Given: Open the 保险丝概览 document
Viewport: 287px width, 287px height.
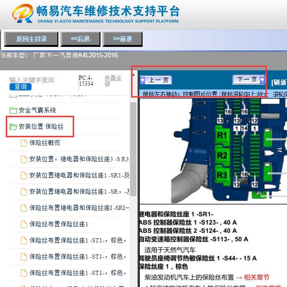Looking at the screenshot, I should (45, 143).
